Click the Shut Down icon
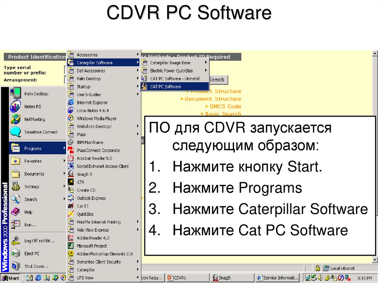The image size is (378, 283). point(16,266)
